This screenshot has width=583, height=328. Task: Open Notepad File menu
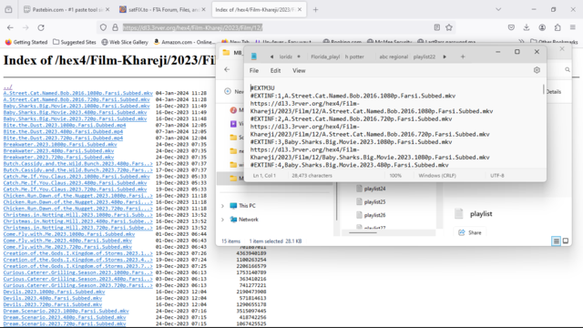254,70
